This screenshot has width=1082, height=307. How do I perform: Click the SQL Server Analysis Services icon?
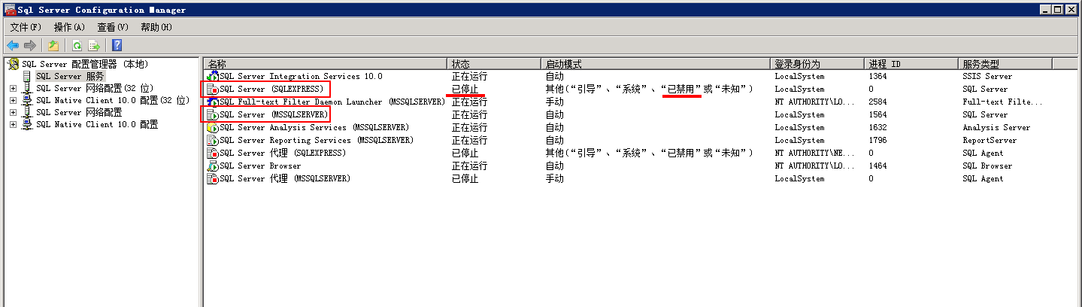[212, 127]
